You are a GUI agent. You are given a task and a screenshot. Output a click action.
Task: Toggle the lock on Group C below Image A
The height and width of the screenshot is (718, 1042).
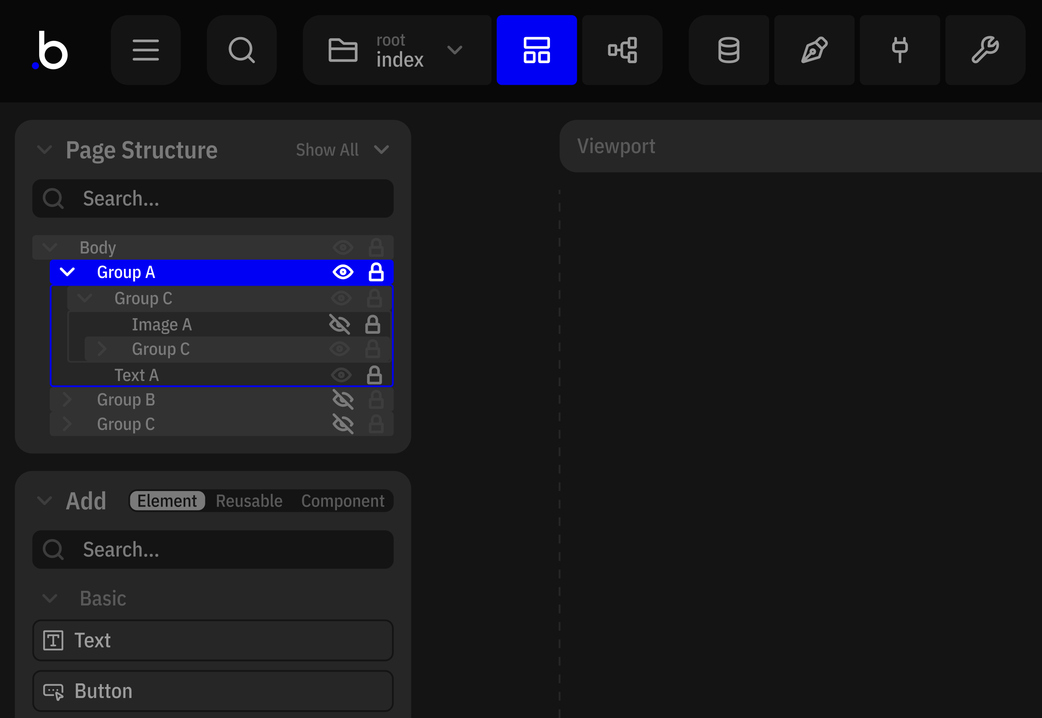click(372, 349)
